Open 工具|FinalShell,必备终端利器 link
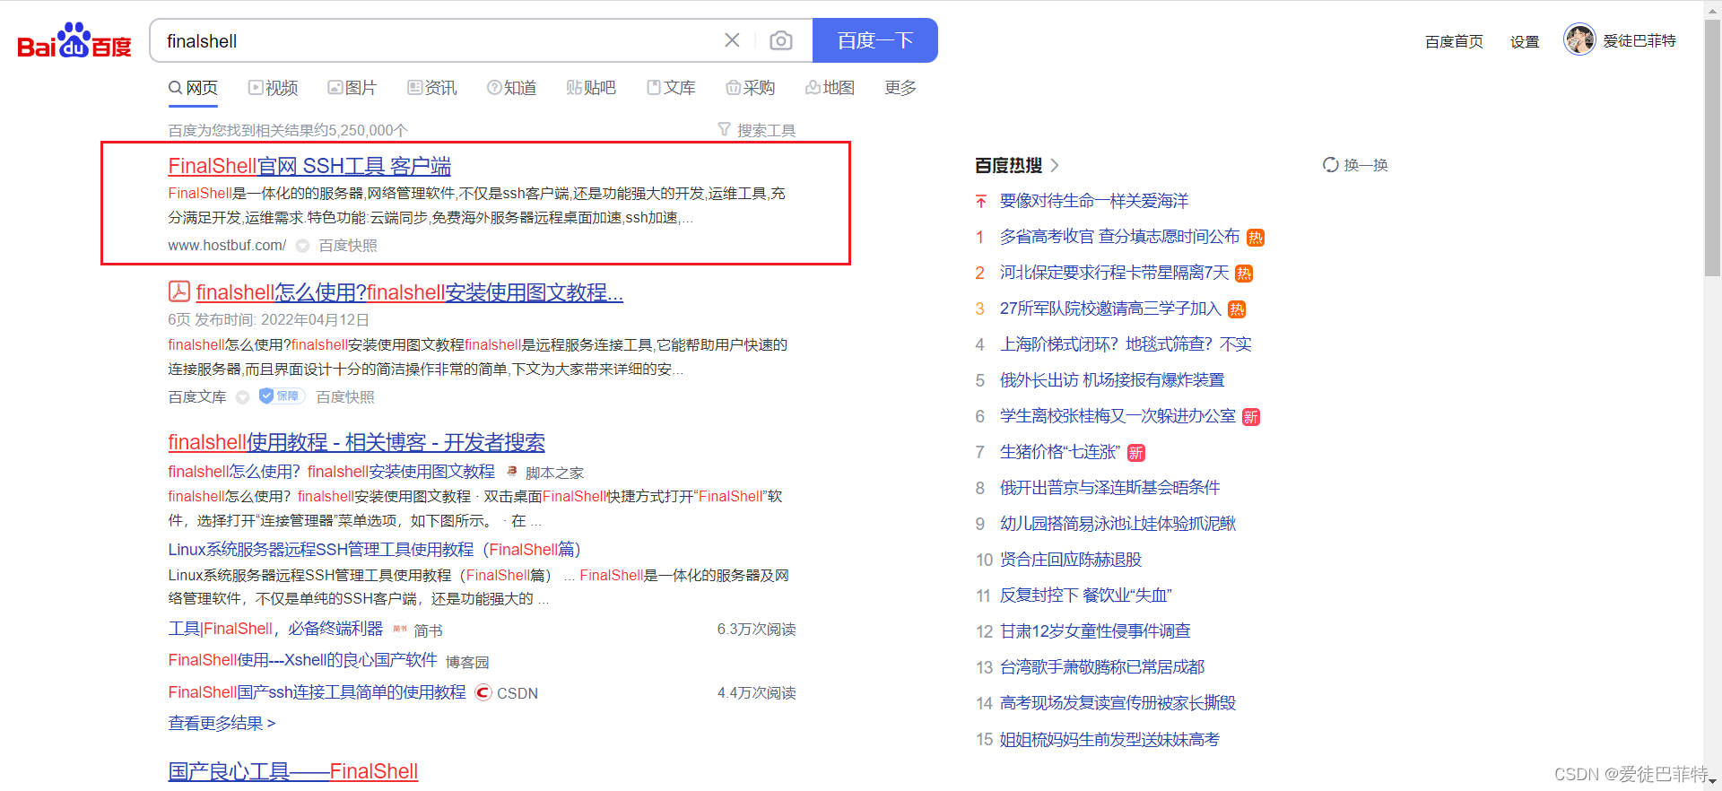The height and width of the screenshot is (791, 1722). pos(275,629)
